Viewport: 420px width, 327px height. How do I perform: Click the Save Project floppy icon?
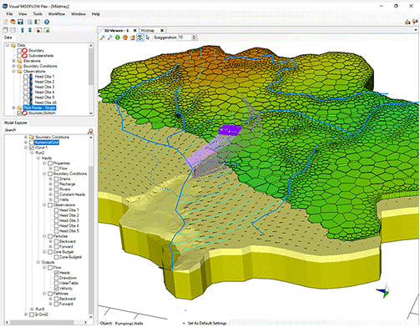(x=20, y=22)
